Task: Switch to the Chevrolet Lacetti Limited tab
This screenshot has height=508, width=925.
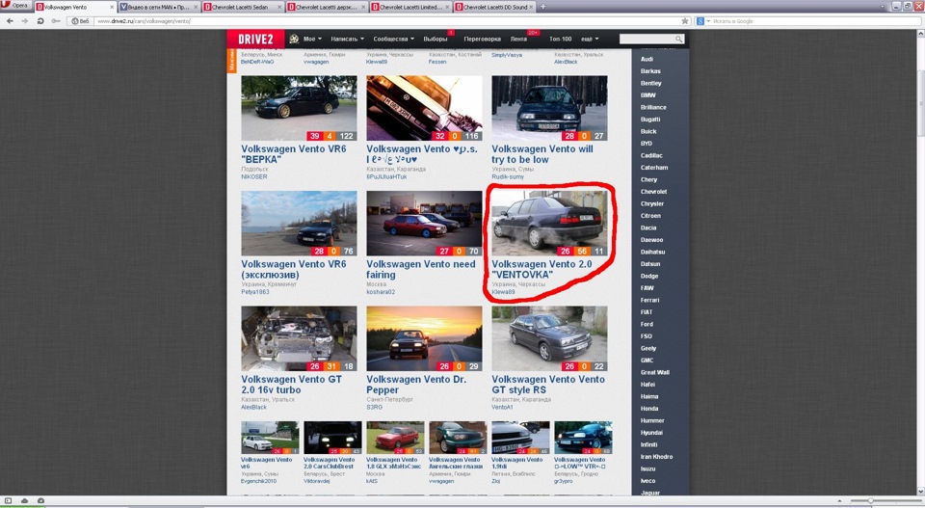Action: click(410, 7)
